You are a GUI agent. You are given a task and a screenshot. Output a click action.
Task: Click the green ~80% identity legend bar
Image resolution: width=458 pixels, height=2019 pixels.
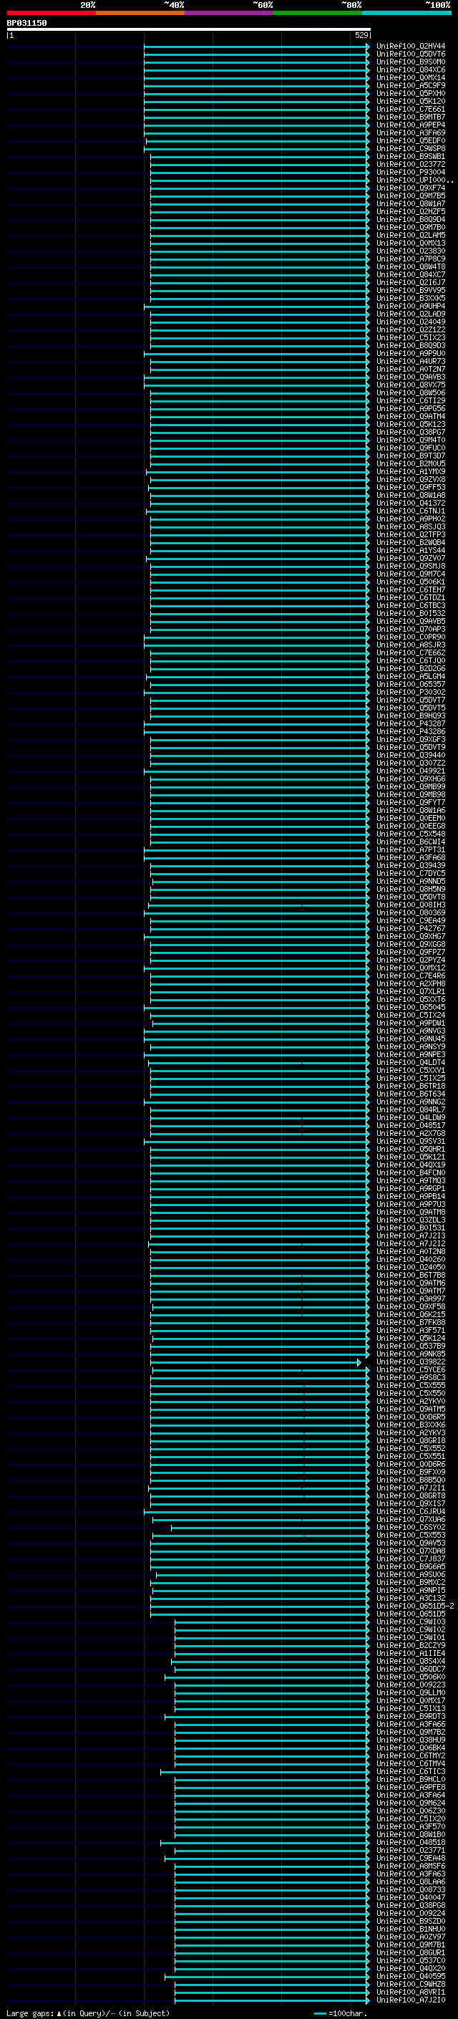pos(318,13)
